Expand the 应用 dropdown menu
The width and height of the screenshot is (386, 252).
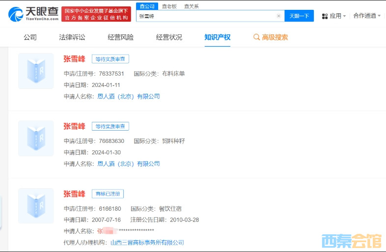337,16
